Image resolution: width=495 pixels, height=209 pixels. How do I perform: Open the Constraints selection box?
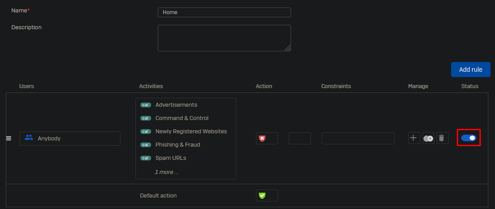[x=358, y=138]
